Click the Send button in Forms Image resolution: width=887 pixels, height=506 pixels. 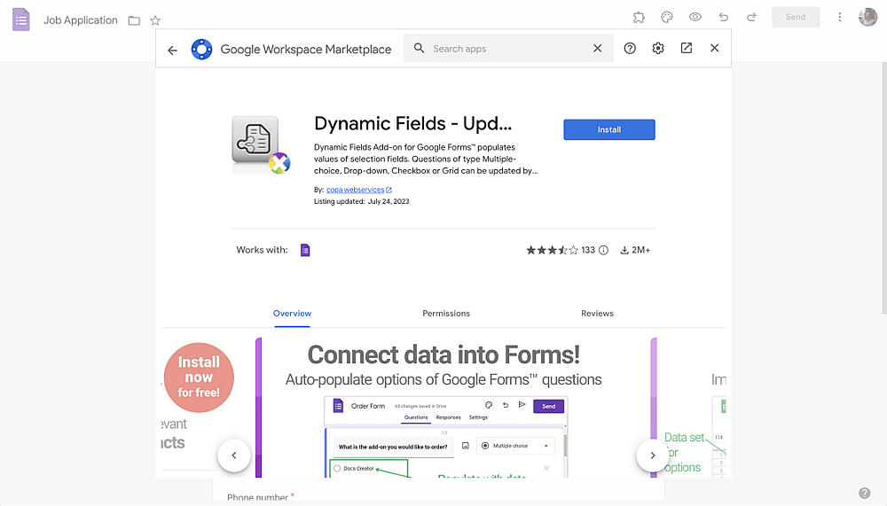796,17
